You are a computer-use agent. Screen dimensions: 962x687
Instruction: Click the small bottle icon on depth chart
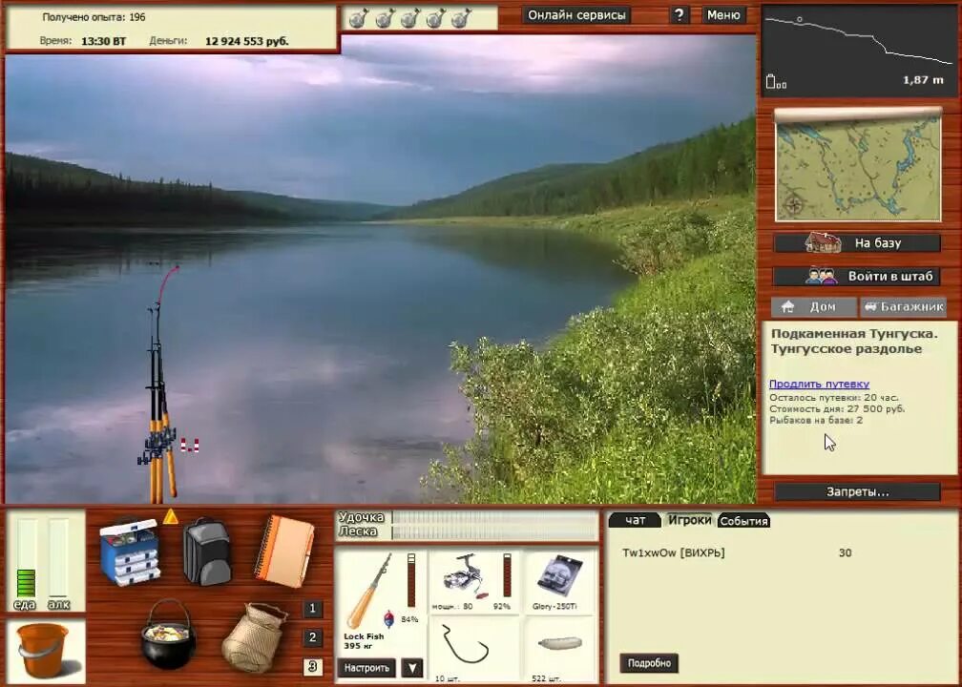click(x=771, y=82)
